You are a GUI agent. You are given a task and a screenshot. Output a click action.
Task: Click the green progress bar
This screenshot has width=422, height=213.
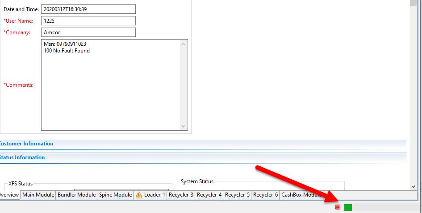(348, 207)
